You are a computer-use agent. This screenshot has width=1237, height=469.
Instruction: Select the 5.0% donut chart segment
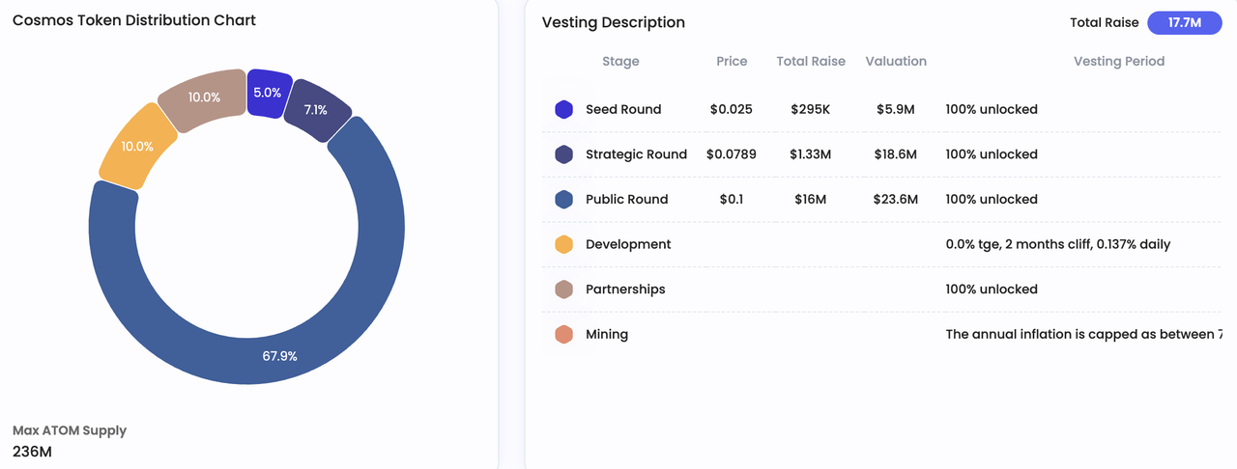coord(268,93)
